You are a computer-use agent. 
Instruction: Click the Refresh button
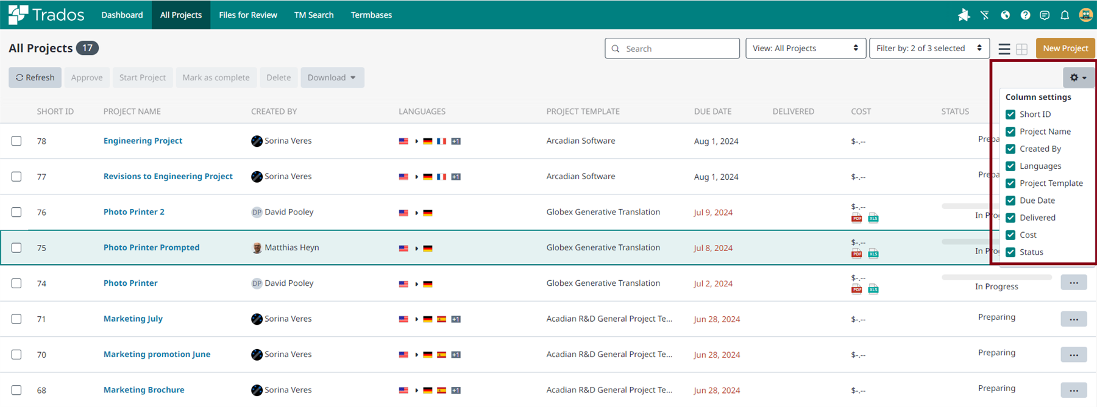tap(35, 77)
